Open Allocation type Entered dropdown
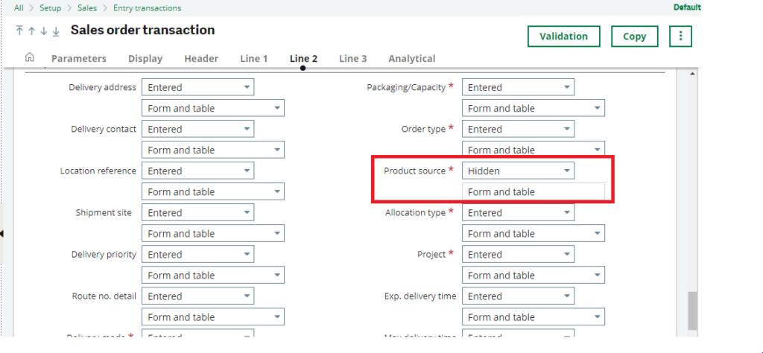This screenshot has height=353, width=763. point(519,213)
